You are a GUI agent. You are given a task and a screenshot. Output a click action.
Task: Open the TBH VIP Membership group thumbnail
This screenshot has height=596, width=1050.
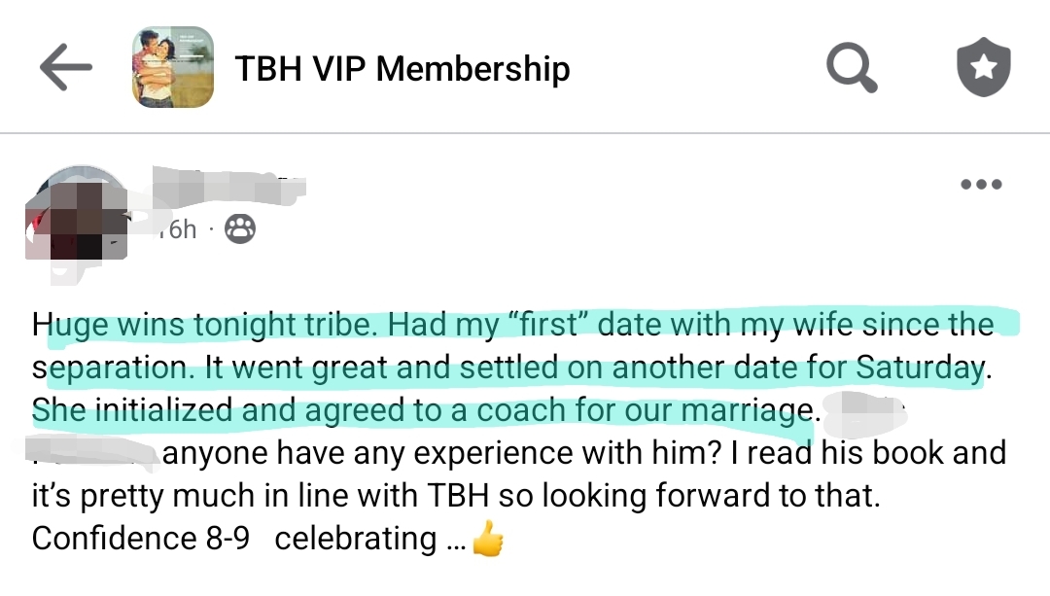(x=173, y=67)
